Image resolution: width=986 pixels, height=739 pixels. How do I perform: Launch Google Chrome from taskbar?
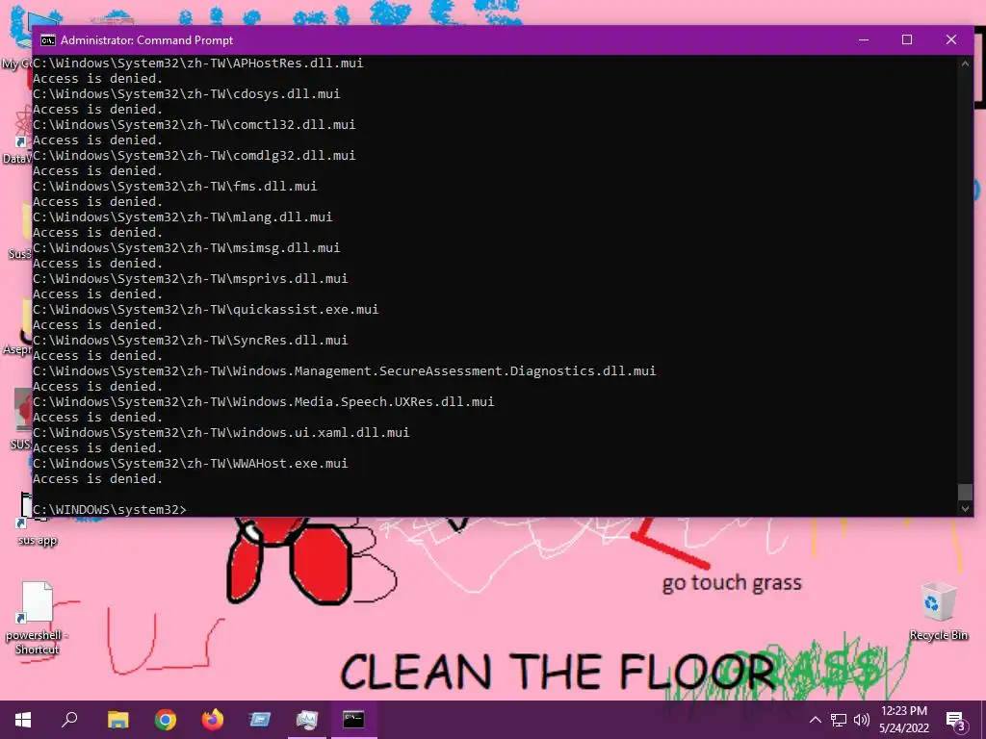pyautogui.click(x=166, y=720)
